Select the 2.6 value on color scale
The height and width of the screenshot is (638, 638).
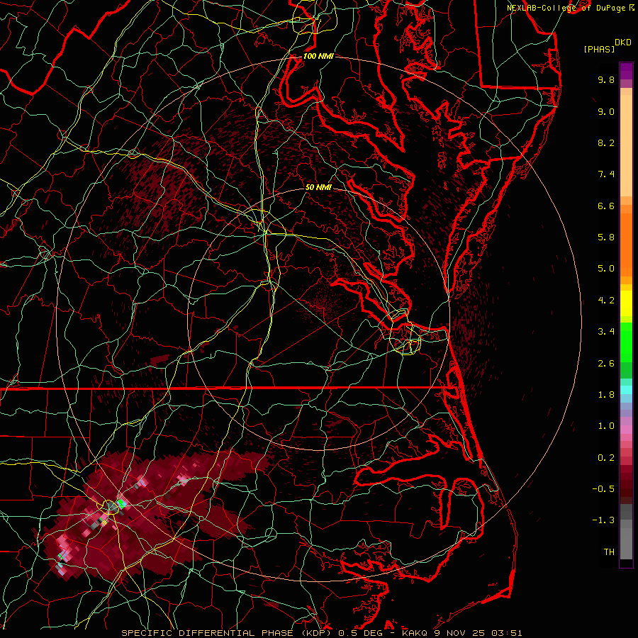[606, 364]
